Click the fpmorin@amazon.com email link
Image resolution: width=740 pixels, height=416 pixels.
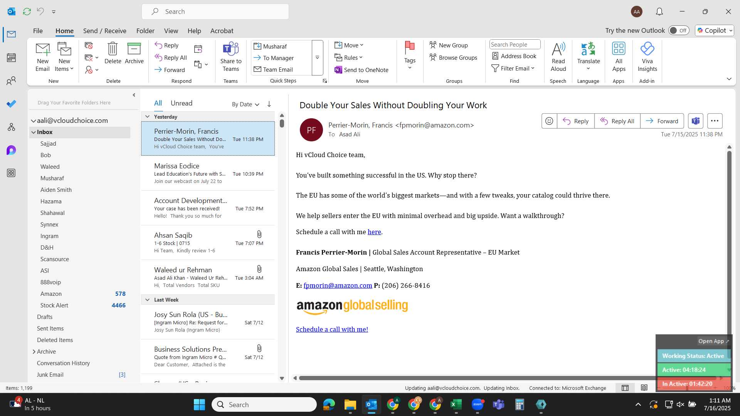click(338, 285)
